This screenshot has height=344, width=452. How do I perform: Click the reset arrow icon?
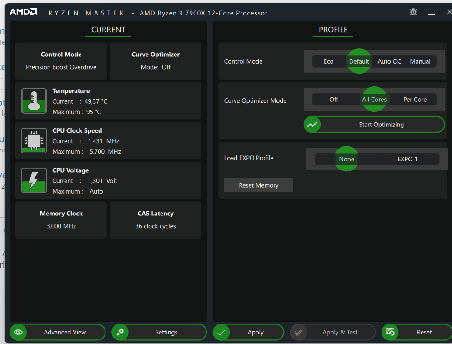click(x=390, y=332)
